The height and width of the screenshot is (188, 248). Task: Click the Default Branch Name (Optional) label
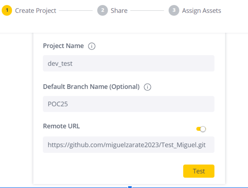coord(91,87)
